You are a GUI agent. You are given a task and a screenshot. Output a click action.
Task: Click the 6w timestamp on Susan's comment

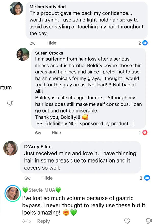click(x=38, y=133)
